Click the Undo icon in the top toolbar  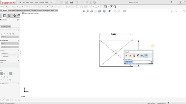point(77,2)
